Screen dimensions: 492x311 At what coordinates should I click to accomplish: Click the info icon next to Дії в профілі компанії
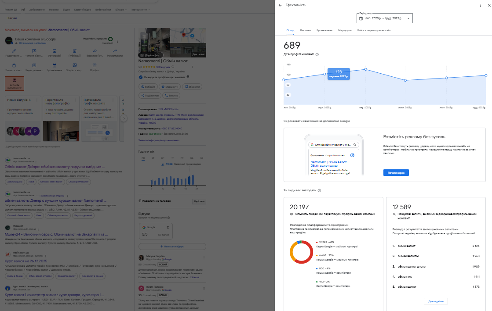(x=317, y=54)
